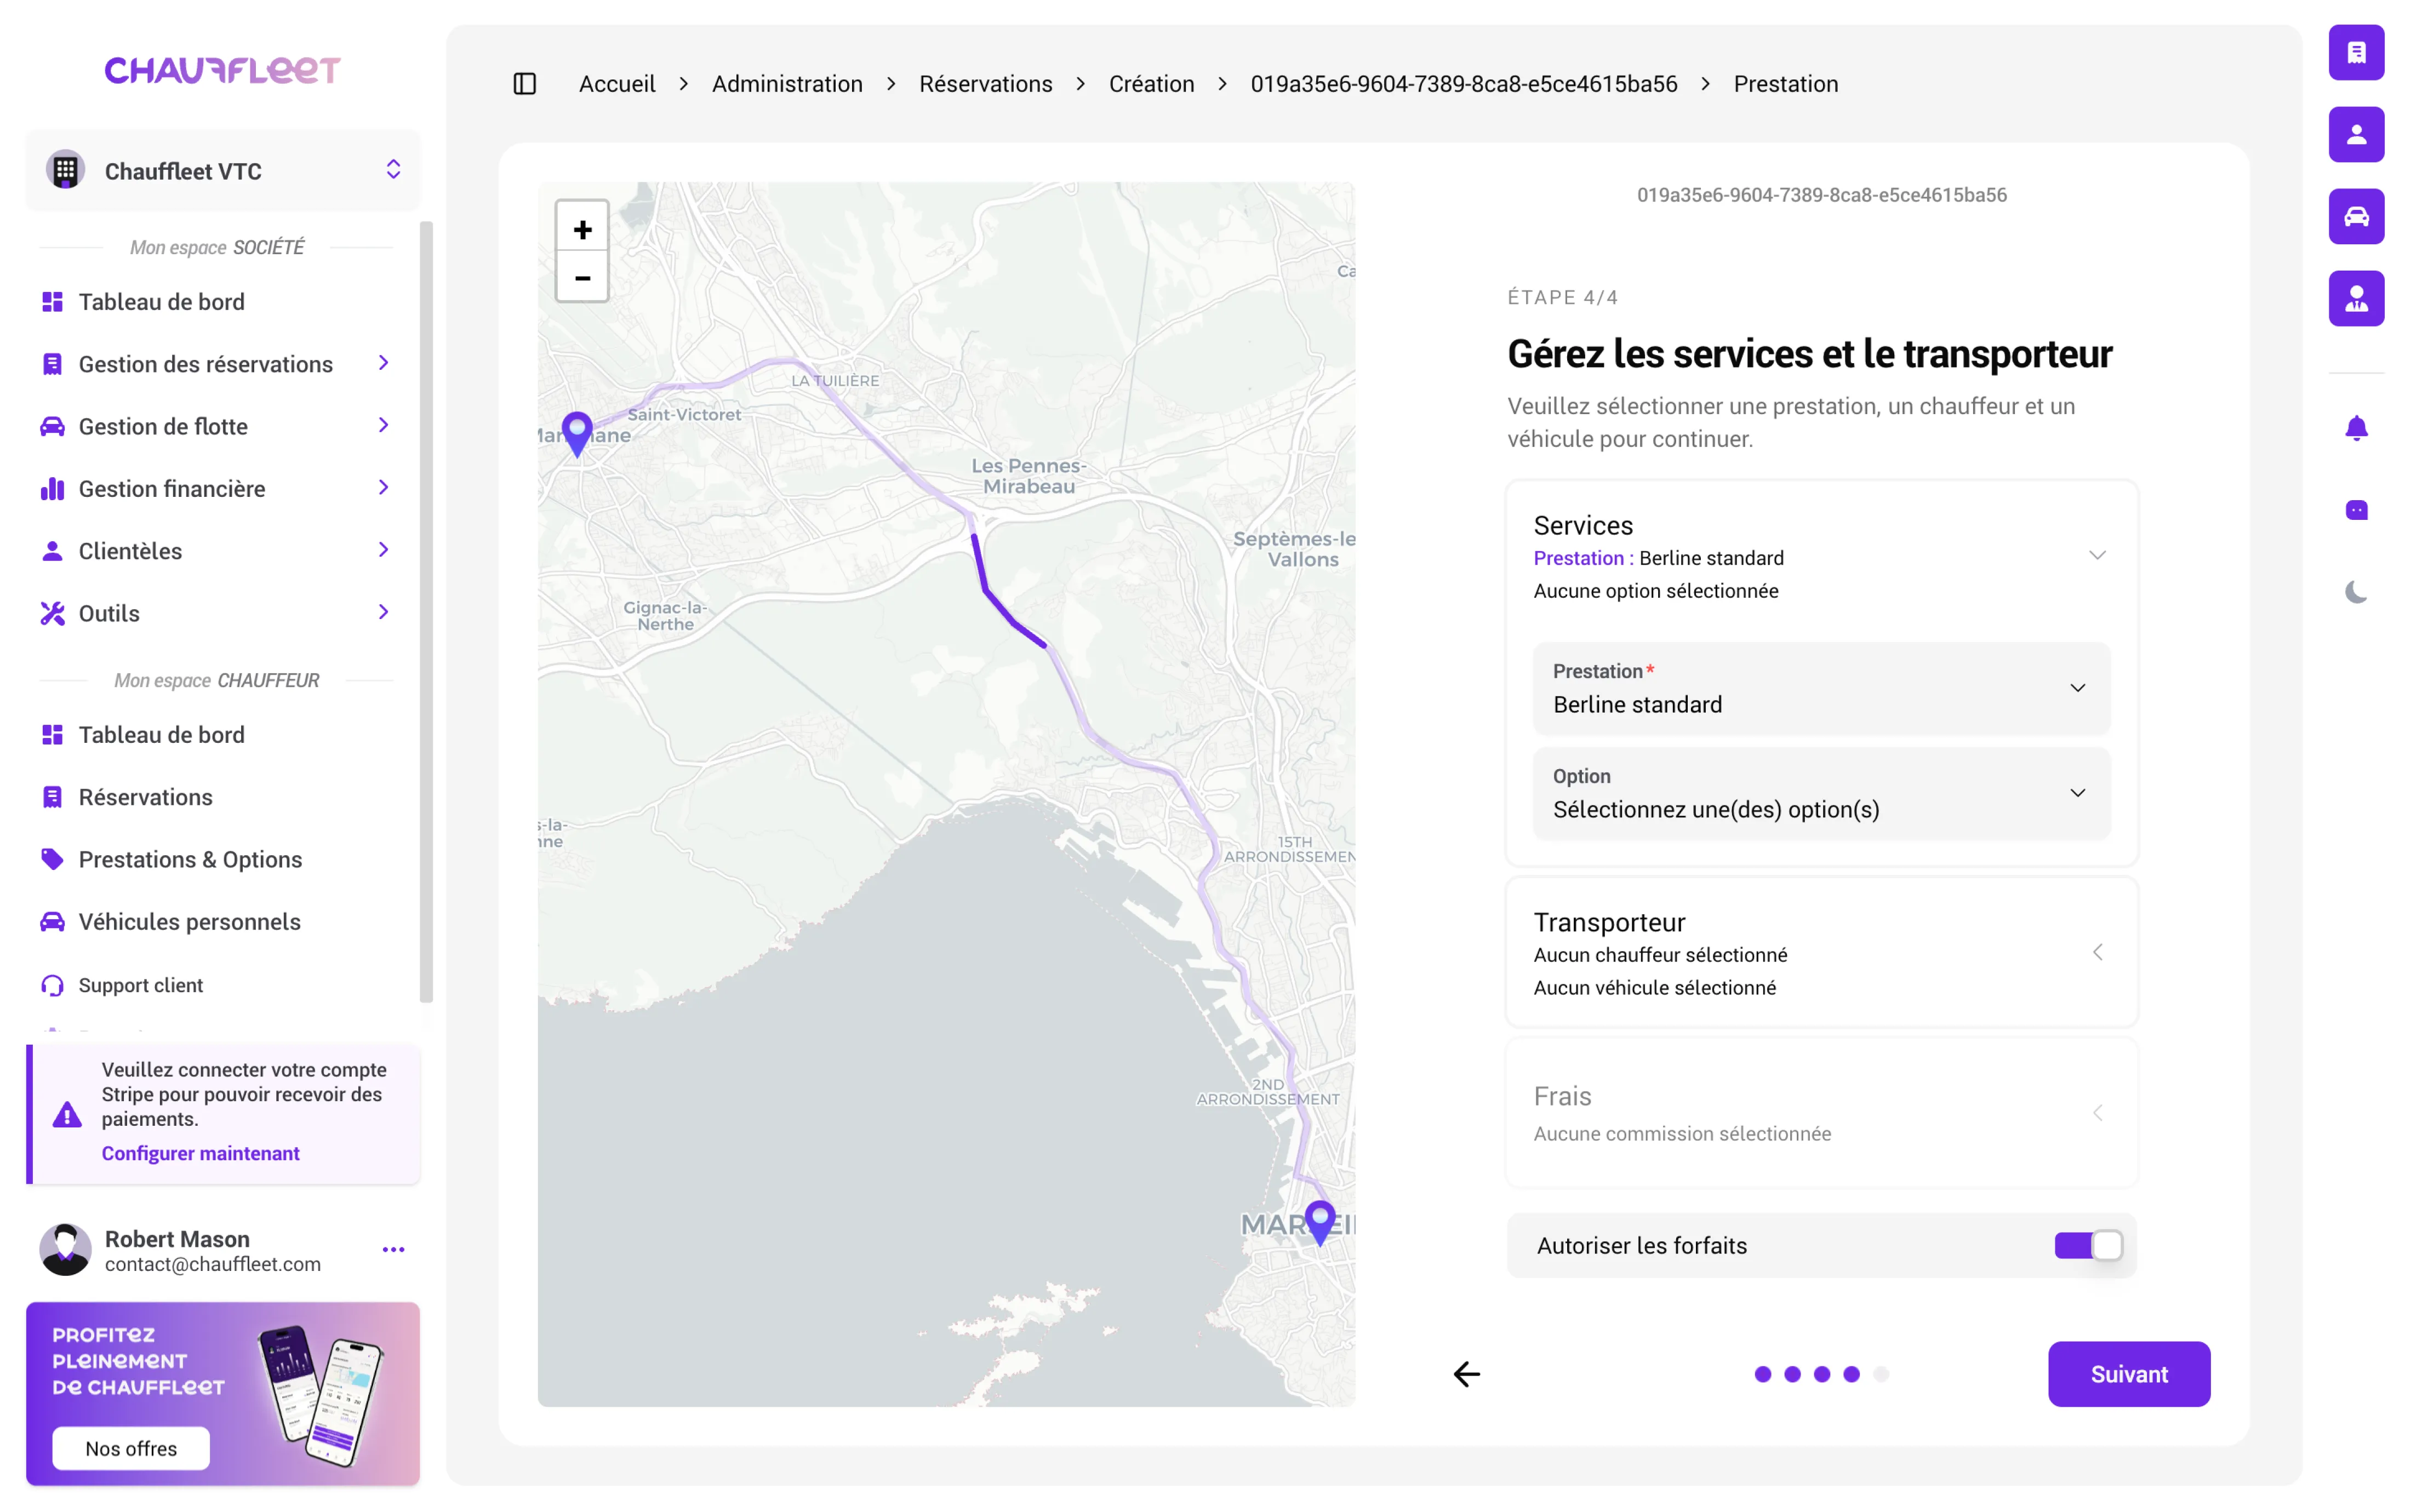
Task: Switch to dark mode moon icon
Action: 2355,592
